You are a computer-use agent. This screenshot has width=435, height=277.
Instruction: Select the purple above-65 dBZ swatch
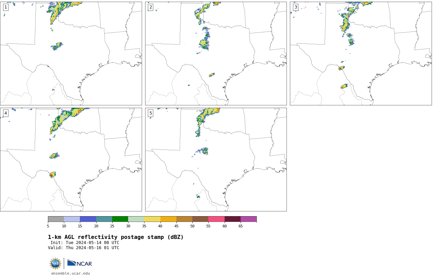pyautogui.click(x=249, y=219)
